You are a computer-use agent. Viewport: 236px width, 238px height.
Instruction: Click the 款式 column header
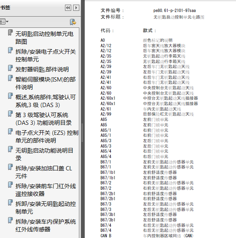click(150, 31)
